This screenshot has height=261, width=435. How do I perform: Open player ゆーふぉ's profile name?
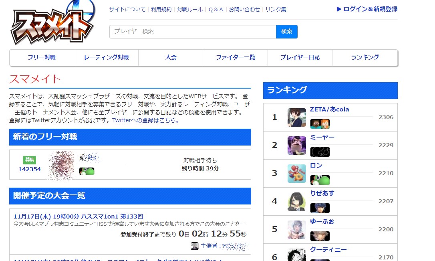tap(322, 222)
